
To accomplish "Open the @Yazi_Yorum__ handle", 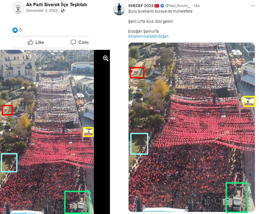I will click(178, 6).
